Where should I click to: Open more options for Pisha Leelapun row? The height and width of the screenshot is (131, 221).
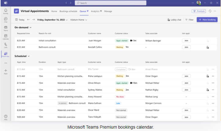coord(213,76)
